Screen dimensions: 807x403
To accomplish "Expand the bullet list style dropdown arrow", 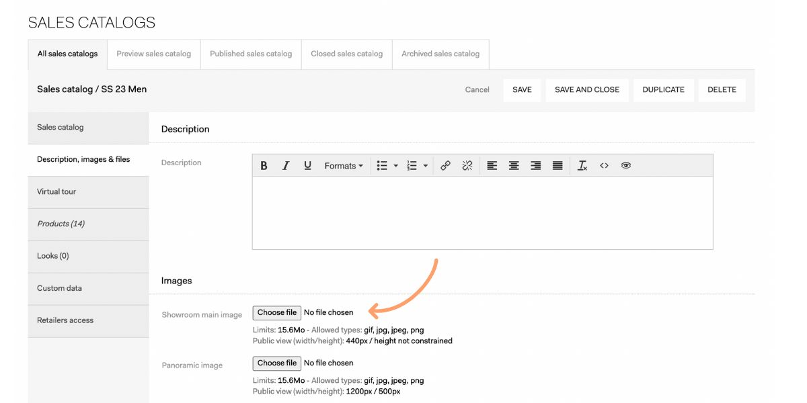I will [395, 166].
